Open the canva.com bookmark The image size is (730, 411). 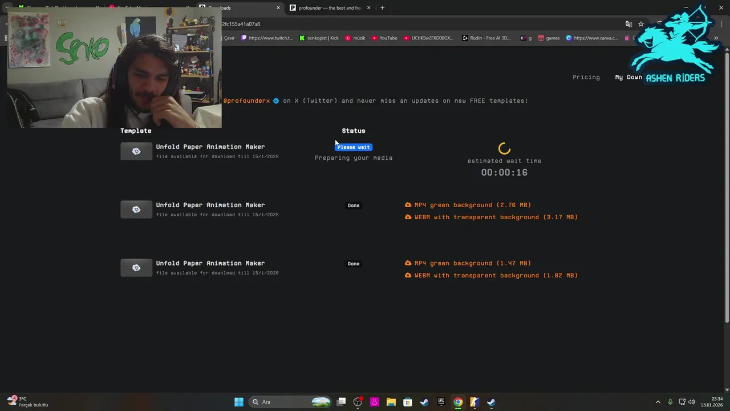pos(592,38)
